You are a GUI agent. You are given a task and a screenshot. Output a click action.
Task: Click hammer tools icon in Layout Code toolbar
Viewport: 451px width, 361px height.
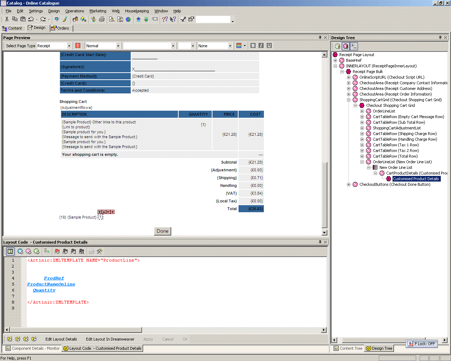(100, 251)
